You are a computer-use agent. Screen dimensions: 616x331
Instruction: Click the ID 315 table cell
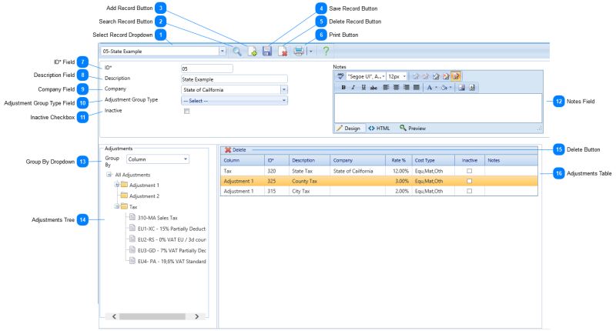[x=276, y=191]
